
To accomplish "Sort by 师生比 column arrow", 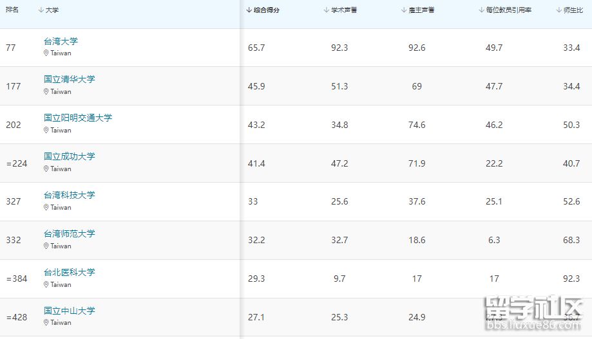I will 559,10.
